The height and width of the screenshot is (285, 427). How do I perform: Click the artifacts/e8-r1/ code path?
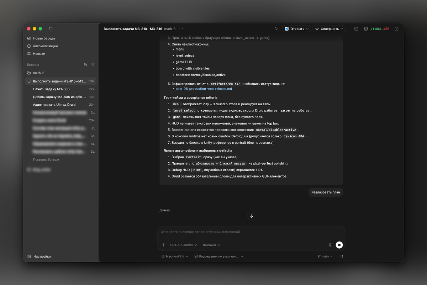[x=226, y=84]
